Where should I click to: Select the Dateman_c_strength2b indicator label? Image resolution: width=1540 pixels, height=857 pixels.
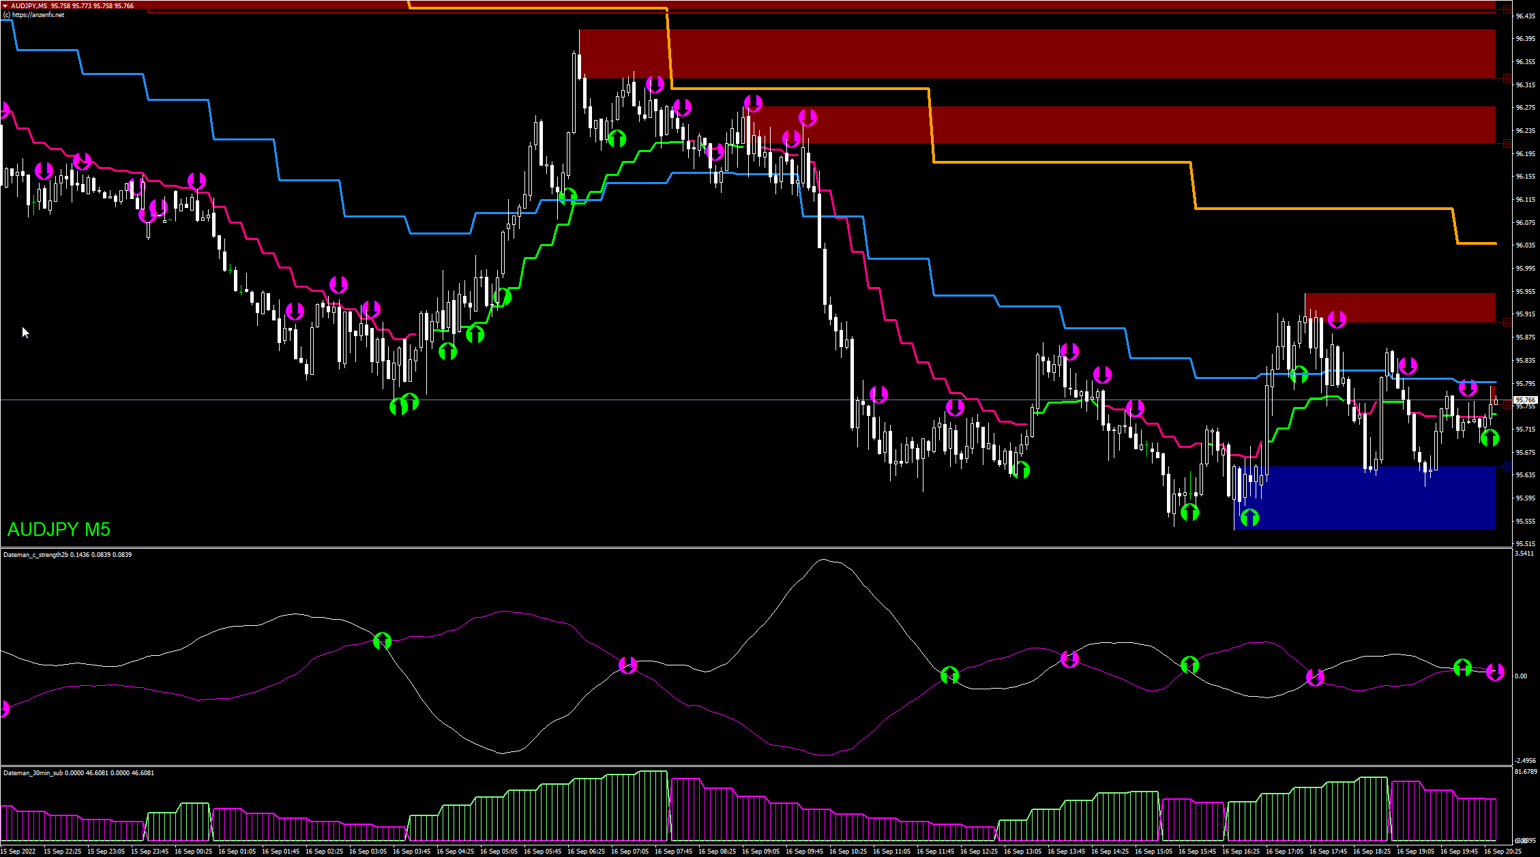35,555
